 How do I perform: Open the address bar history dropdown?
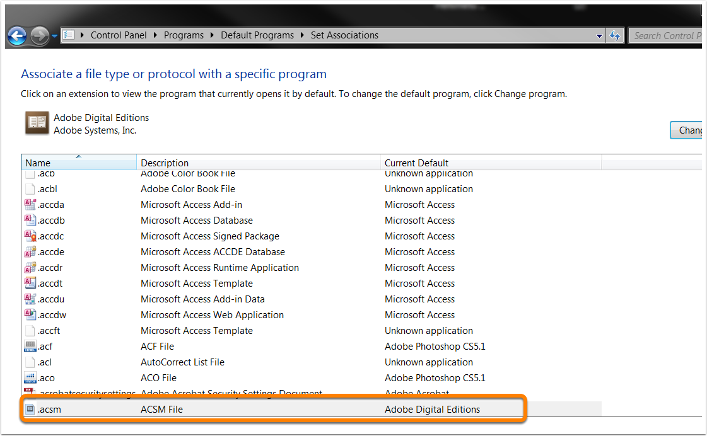click(x=599, y=35)
